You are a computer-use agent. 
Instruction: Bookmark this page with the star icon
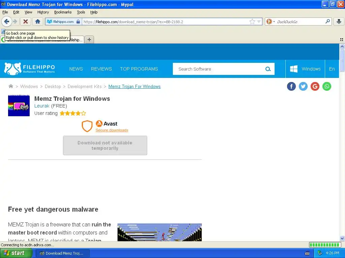tap(252, 21)
